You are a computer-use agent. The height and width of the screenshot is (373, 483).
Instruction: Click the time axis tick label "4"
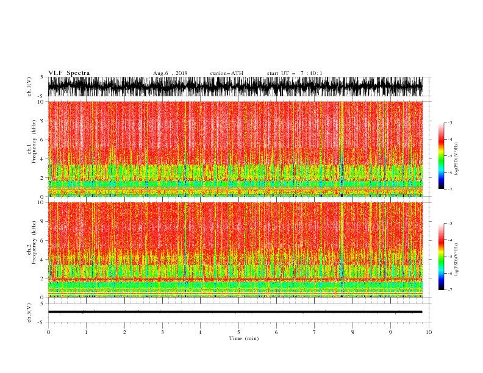tap(200, 332)
